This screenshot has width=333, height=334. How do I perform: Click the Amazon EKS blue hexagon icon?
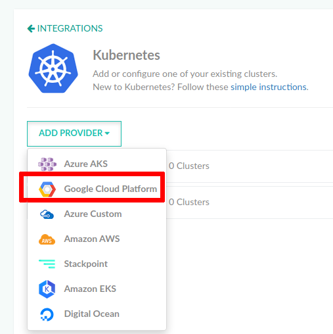click(47, 289)
